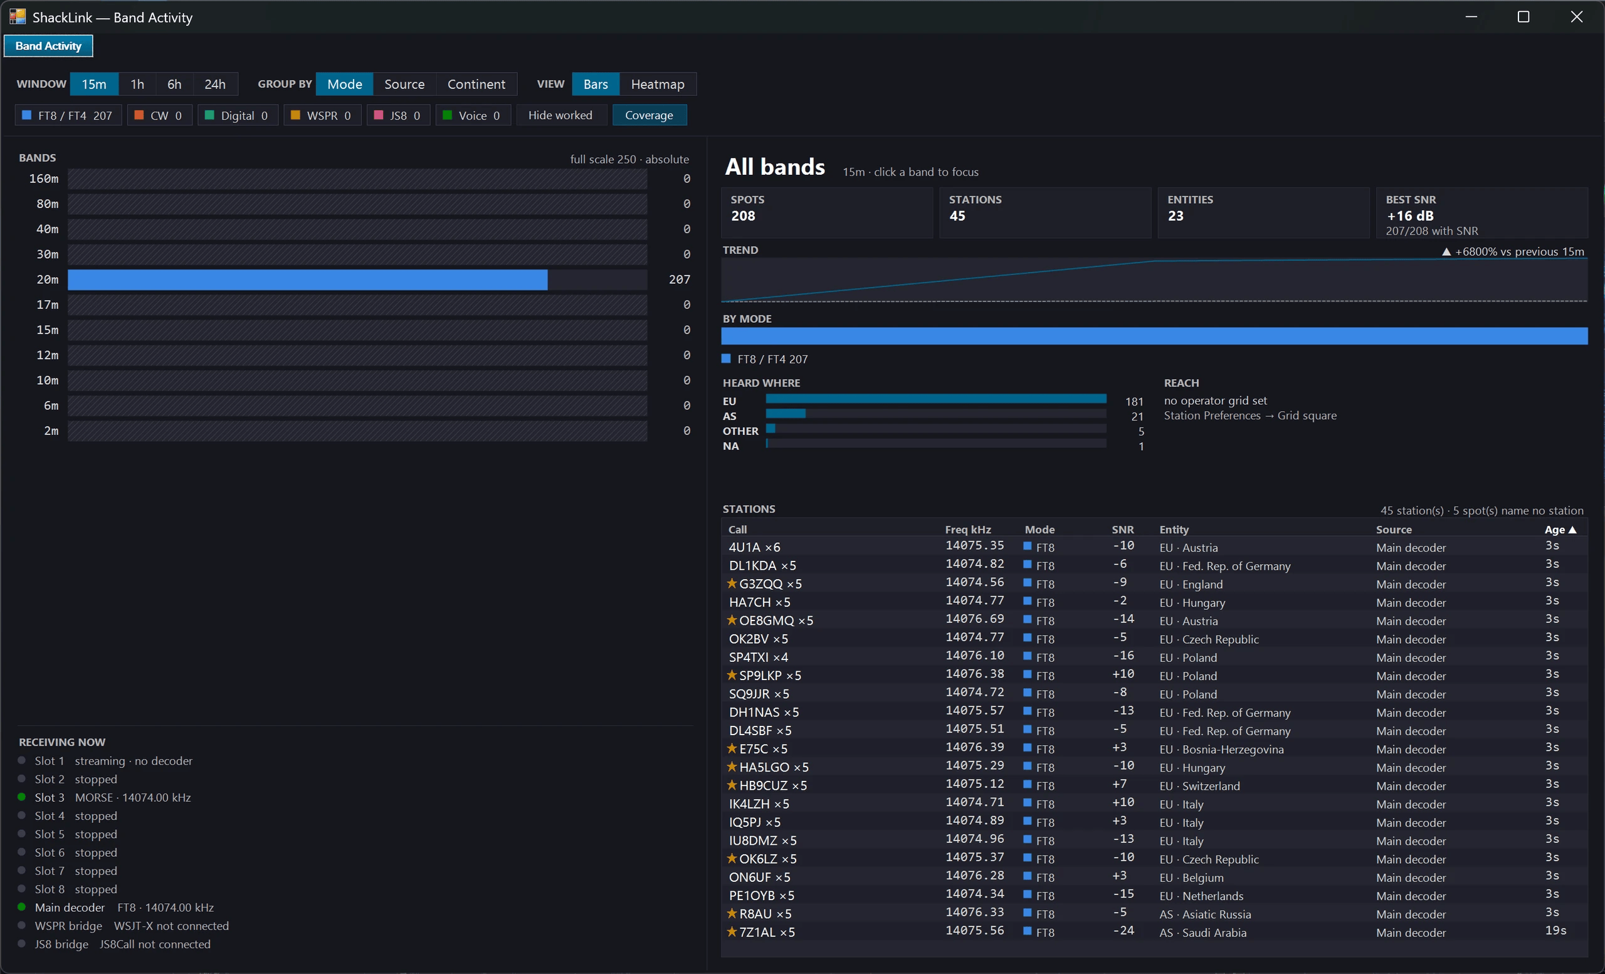Click the star beside HA5LGO
1605x974 pixels.
coord(732,767)
